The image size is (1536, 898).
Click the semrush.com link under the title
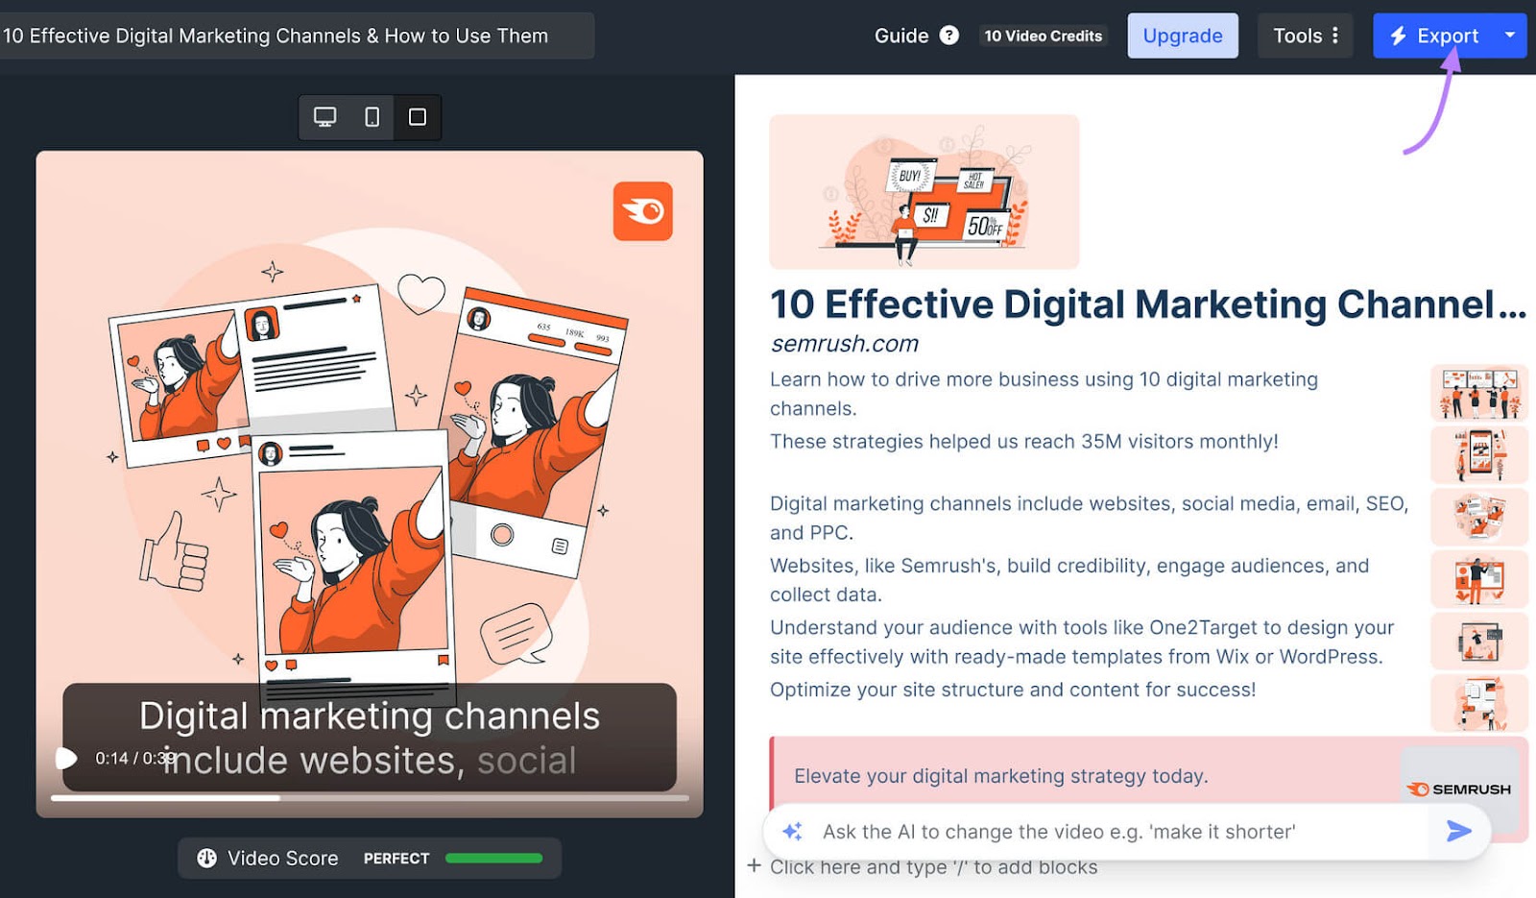coord(843,343)
